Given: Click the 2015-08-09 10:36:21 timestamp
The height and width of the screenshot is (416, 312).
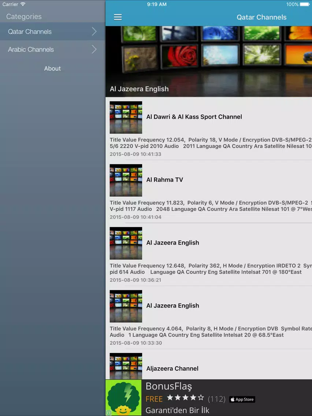Looking at the screenshot, I should [x=135, y=280].
